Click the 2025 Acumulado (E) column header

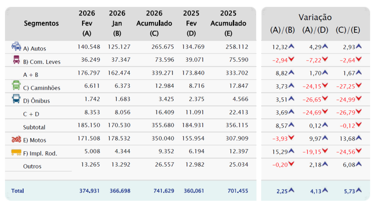228,23
